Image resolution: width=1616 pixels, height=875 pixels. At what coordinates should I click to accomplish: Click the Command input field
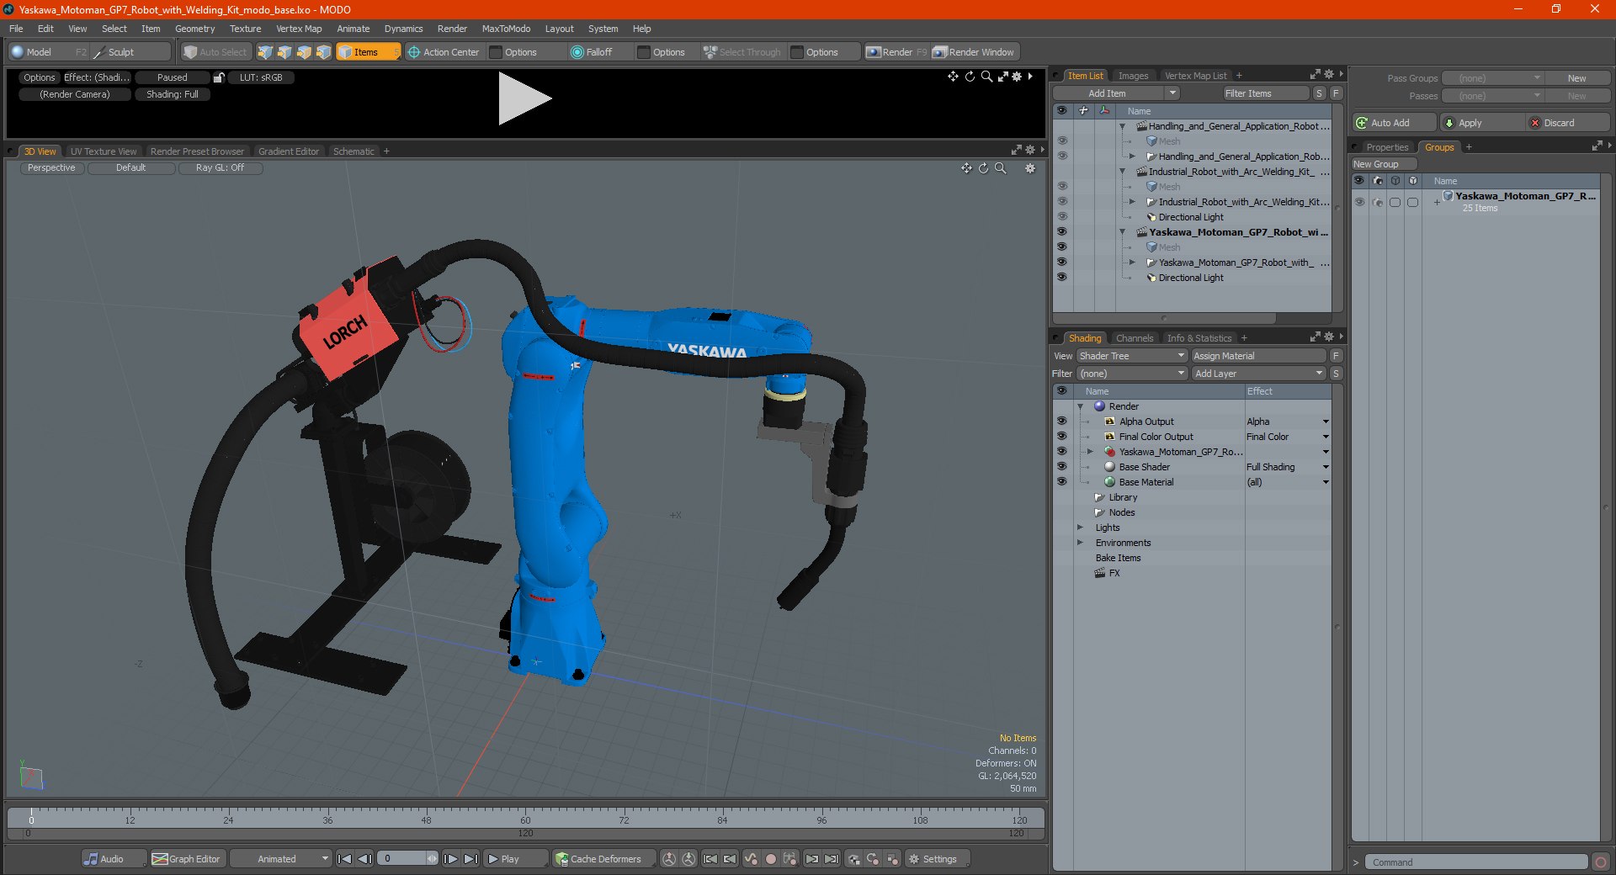point(1475,862)
